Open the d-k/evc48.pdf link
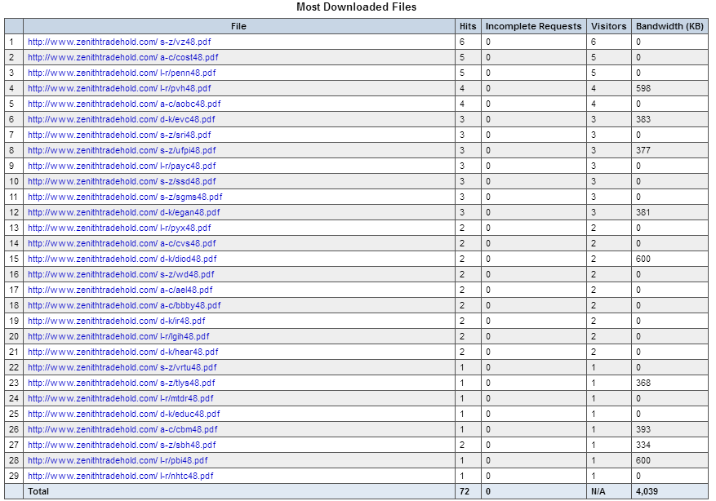The image size is (716, 501). (122, 120)
